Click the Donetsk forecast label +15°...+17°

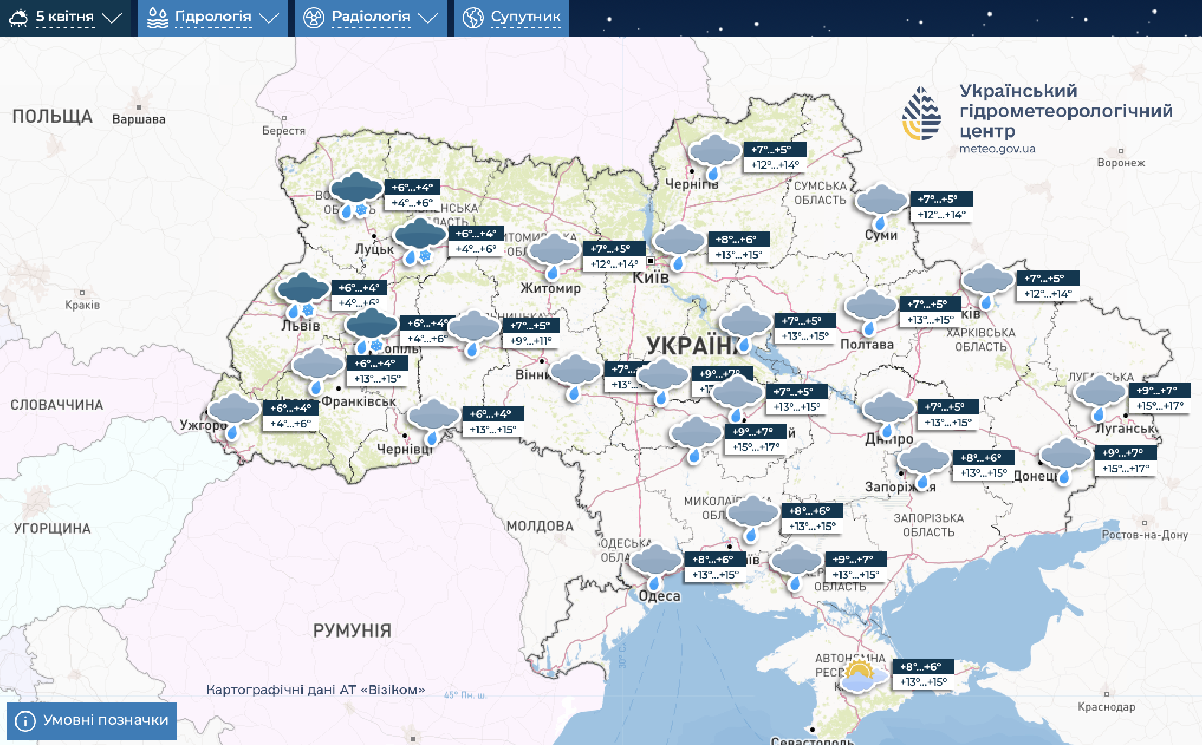(1125, 468)
